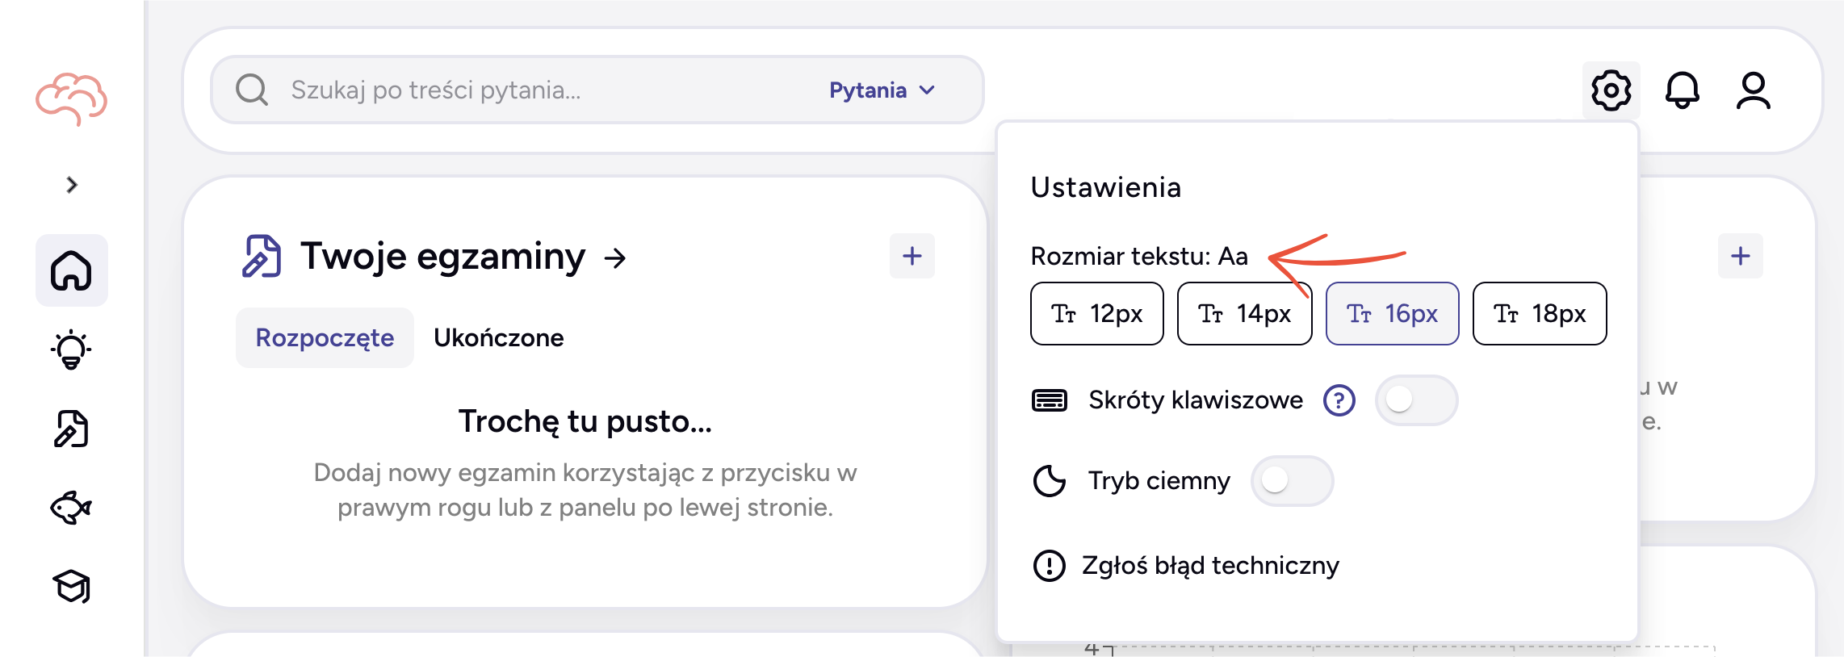Open the fish icon section in the sidebar

pyautogui.click(x=71, y=508)
